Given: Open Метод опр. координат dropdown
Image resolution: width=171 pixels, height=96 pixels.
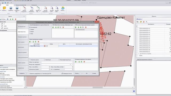Looking at the screenshot, I should pyautogui.click(x=70, y=65).
